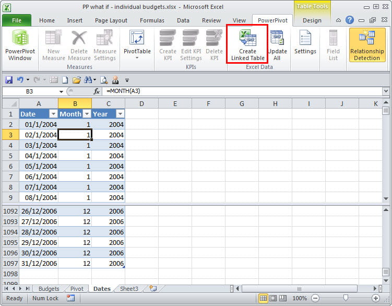Click the formula bar containing =MONTH(A3)
This screenshot has width=392, height=306.
coord(240,91)
